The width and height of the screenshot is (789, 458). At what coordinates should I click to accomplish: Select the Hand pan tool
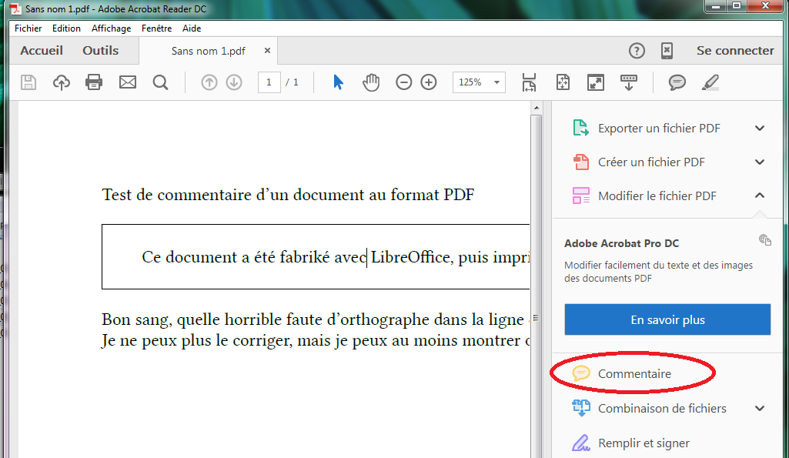[371, 82]
